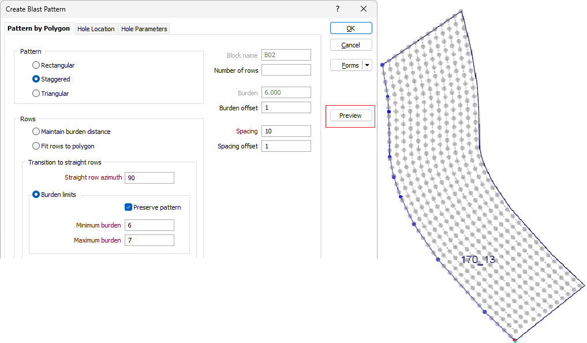Expand the Forms dropdown arrow
587x343 pixels.
pyautogui.click(x=367, y=65)
